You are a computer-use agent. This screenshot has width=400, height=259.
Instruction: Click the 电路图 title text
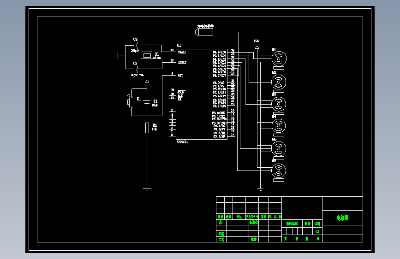pos(343,218)
